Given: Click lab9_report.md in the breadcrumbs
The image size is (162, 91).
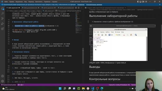Looking at the screenshot, I should (49, 11).
